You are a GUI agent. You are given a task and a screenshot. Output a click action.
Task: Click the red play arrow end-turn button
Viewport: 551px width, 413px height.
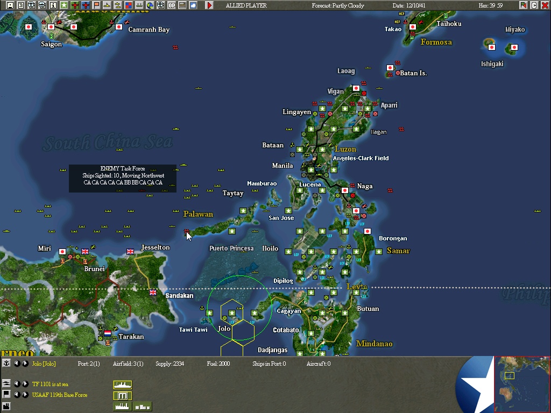209,5
